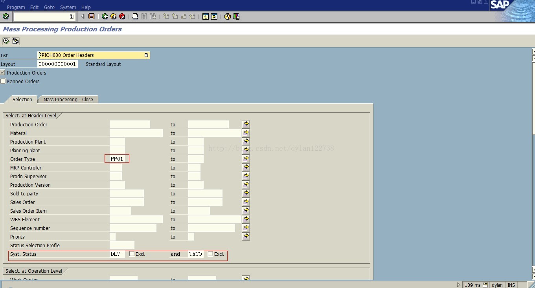
Task: Open the command field history dropdown
Action: (x=71, y=16)
